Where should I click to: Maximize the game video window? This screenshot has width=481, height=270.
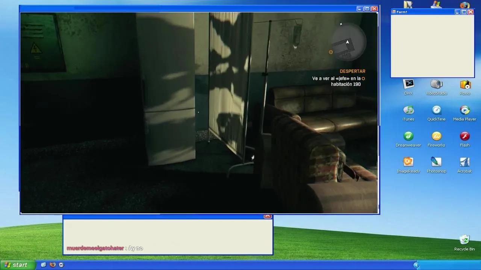click(367, 9)
